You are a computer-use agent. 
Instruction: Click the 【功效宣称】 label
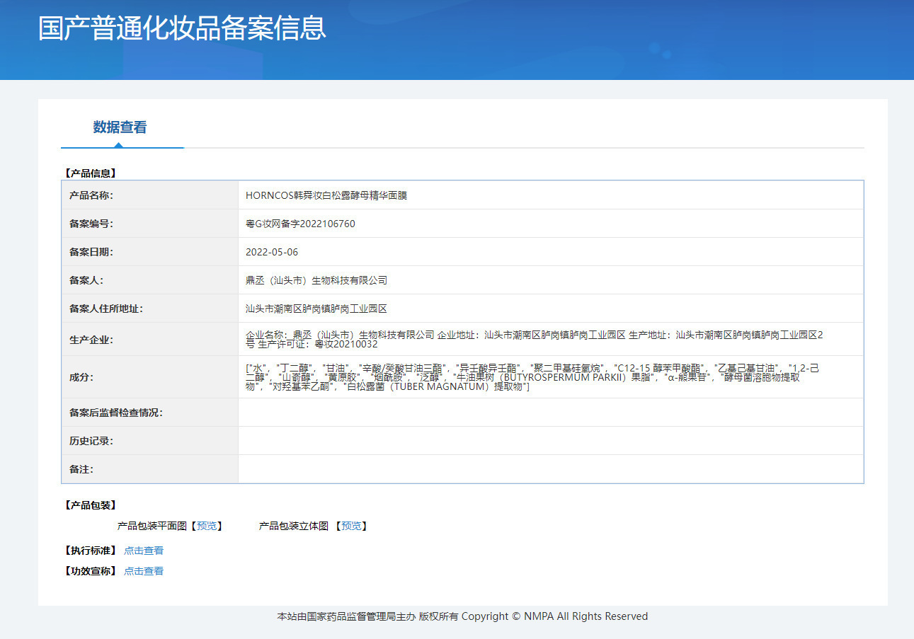(x=89, y=571)
